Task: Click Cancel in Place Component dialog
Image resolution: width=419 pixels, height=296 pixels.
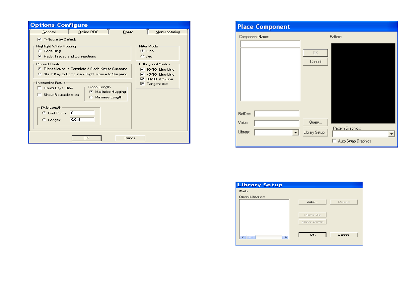Action: pyautogui.click(x=315, y=62)
